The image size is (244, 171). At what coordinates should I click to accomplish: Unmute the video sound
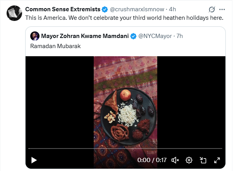(x=175, y=160)
